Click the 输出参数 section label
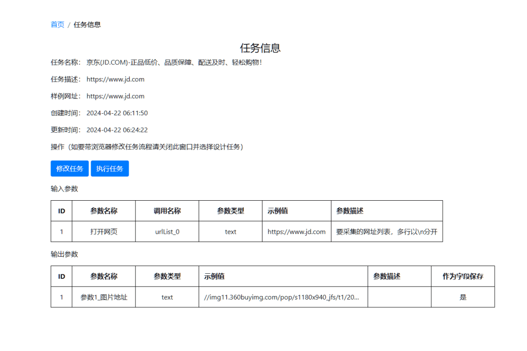Screen dimensions: 527x351 coord(64,254)
